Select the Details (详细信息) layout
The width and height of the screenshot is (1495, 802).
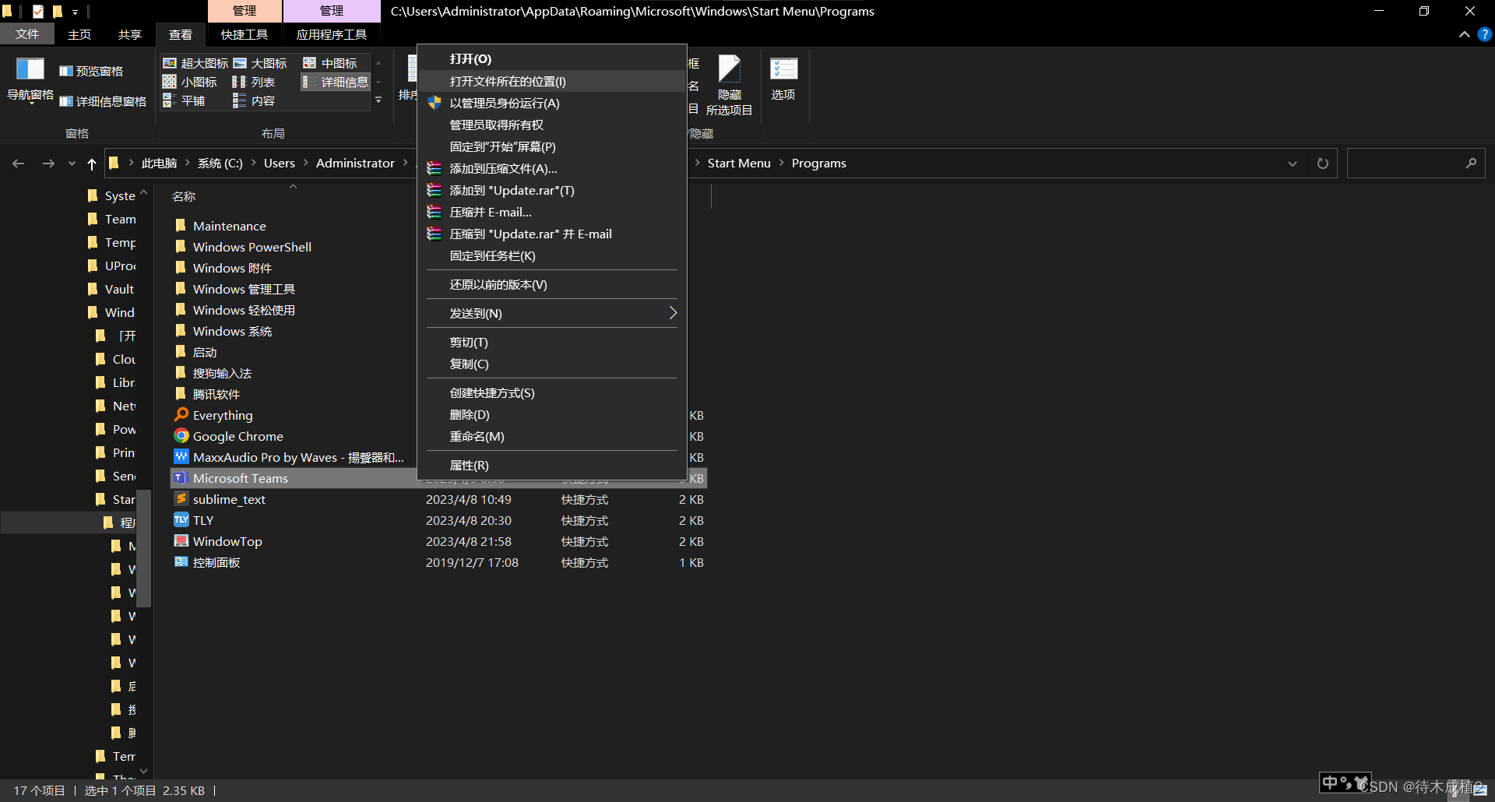coord(336,82)
